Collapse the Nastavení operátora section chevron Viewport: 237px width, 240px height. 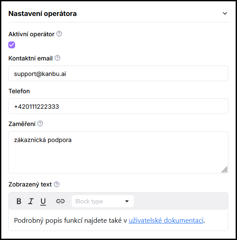(x=224, y=13)
